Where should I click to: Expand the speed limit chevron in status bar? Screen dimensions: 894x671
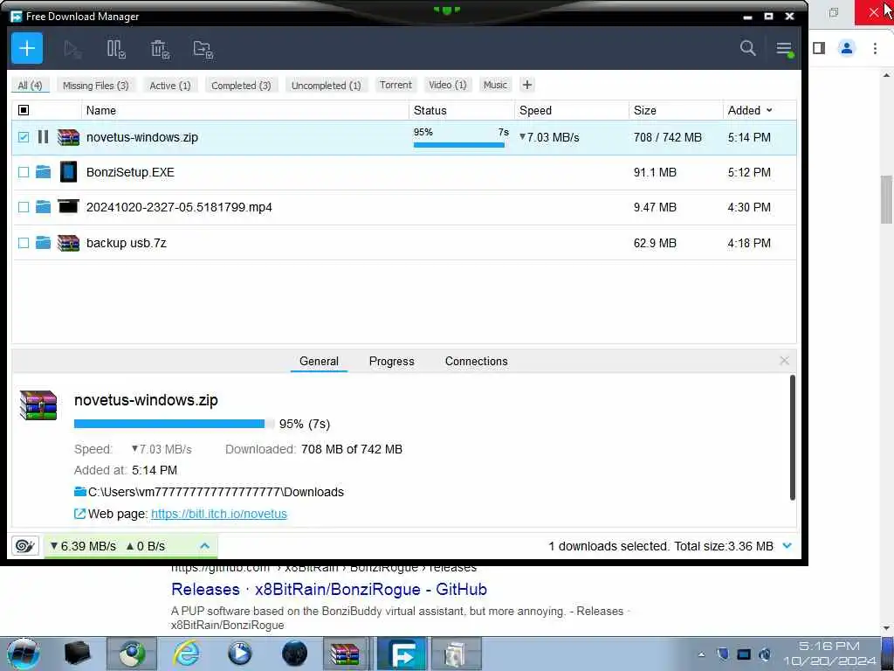[x=204, y=546]
